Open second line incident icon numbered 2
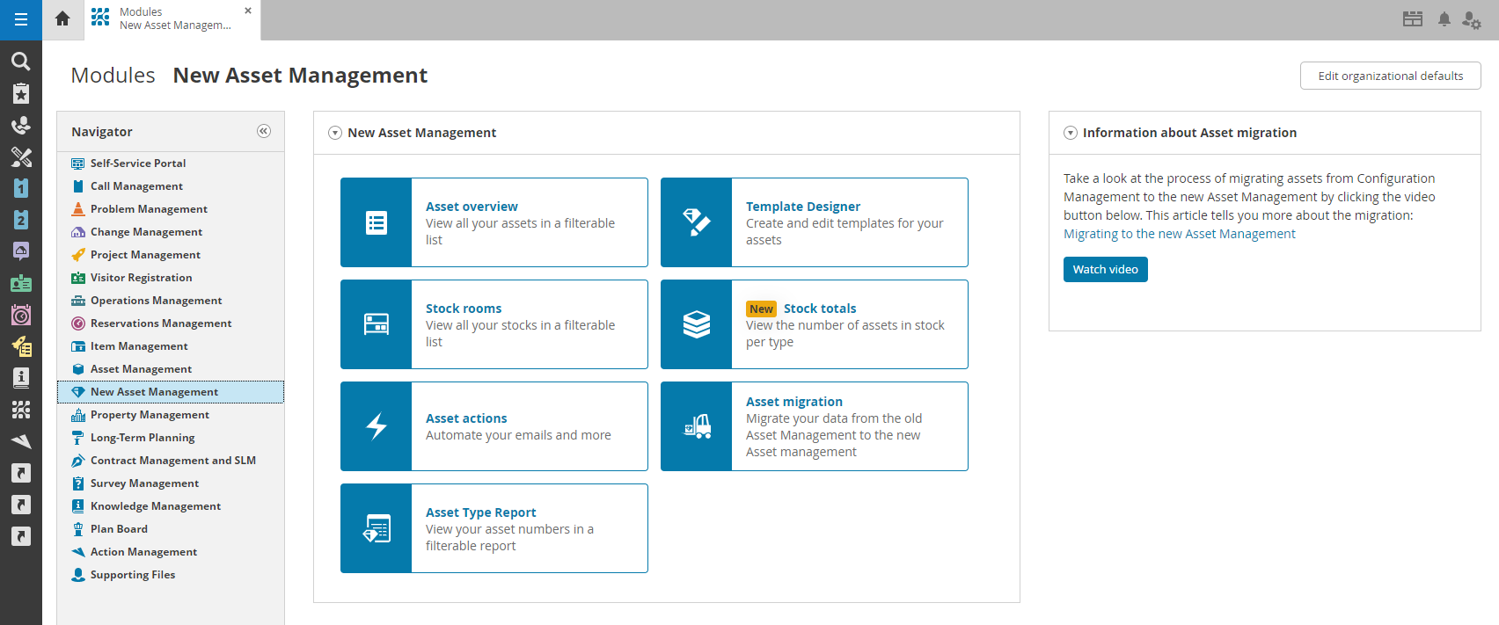 [21, 220]
